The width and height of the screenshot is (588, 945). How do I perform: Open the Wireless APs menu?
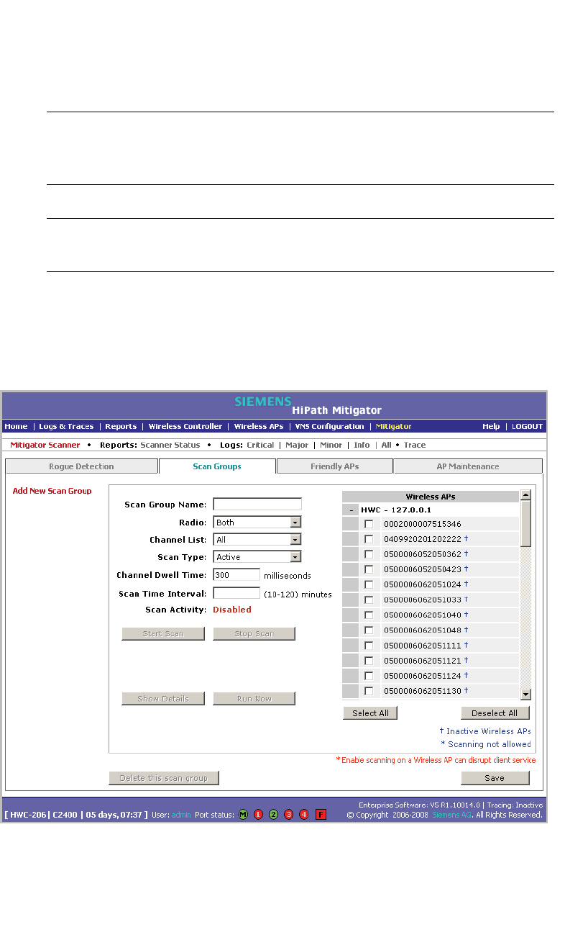259,427
